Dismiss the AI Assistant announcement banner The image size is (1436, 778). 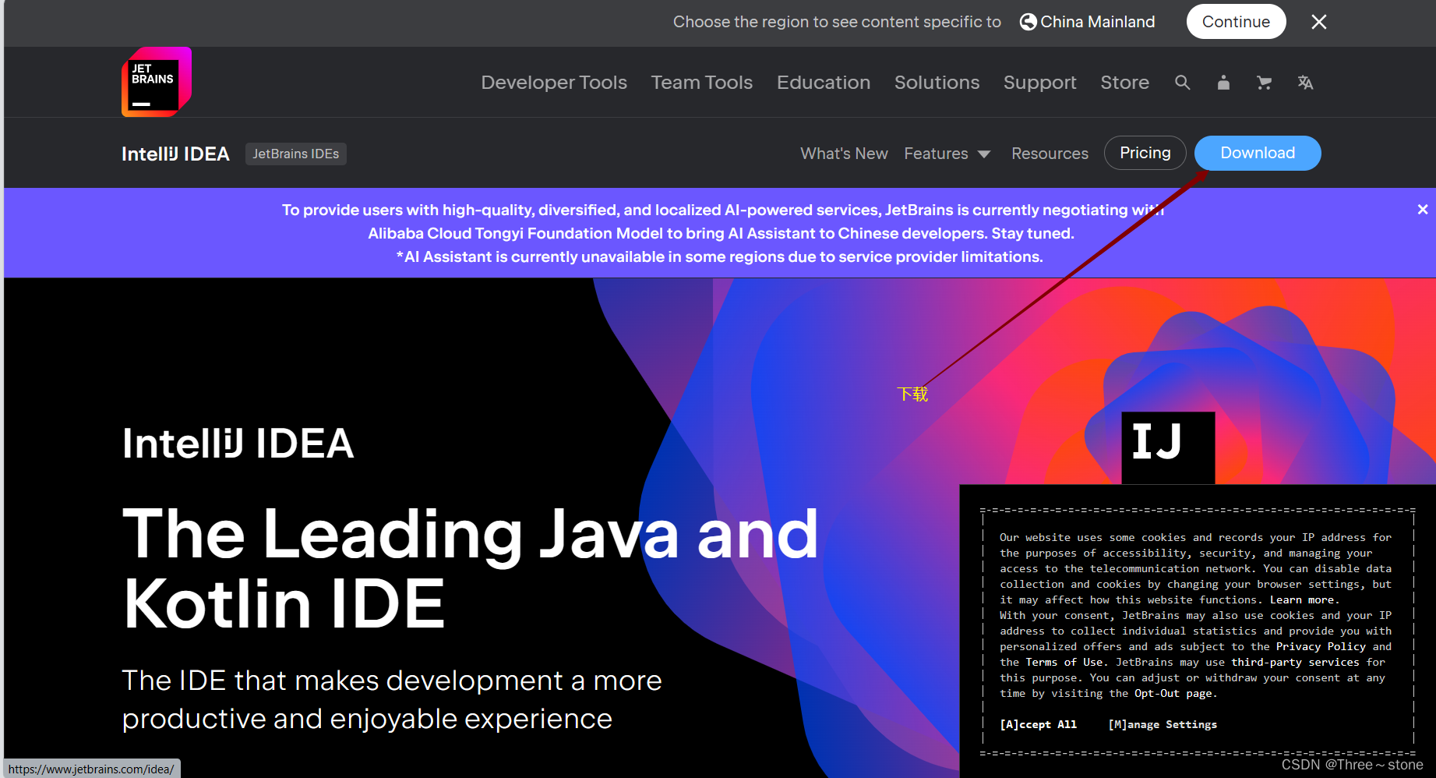coord(1422,209)
